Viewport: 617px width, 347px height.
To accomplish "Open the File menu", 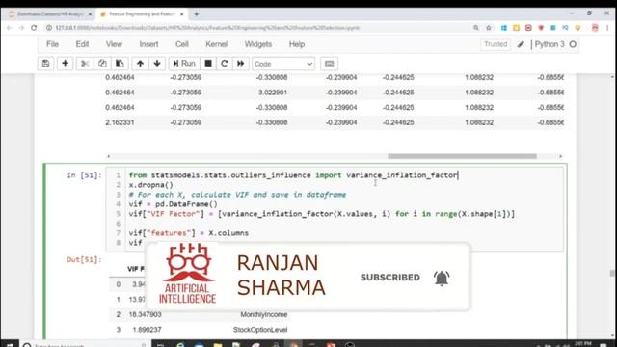I will [x=52, y=44].
